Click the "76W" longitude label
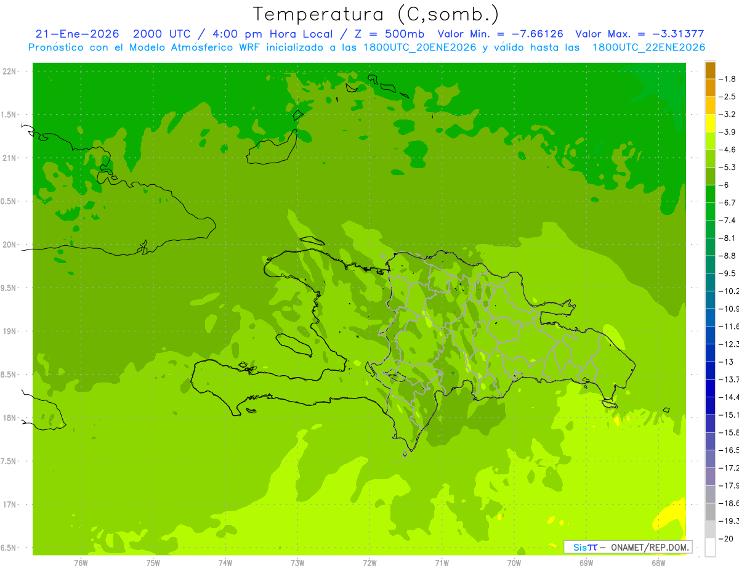This screenshot has width=739, height=571. click(x=81, y=562)
